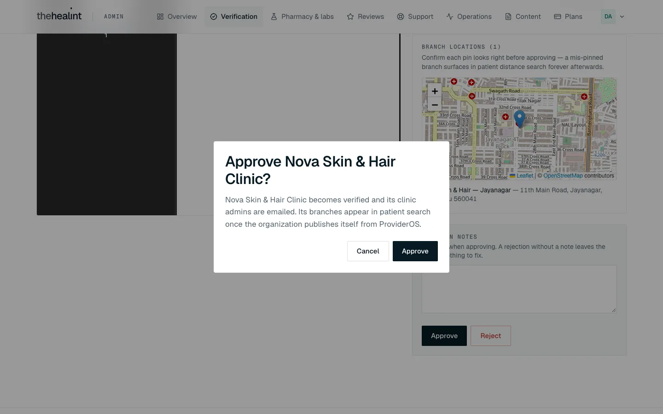Confirm Approve in the dialog

click(x=415, y=251)
